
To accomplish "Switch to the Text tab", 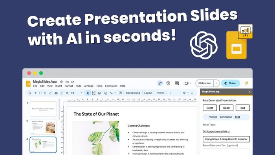I will click(237, 117).
